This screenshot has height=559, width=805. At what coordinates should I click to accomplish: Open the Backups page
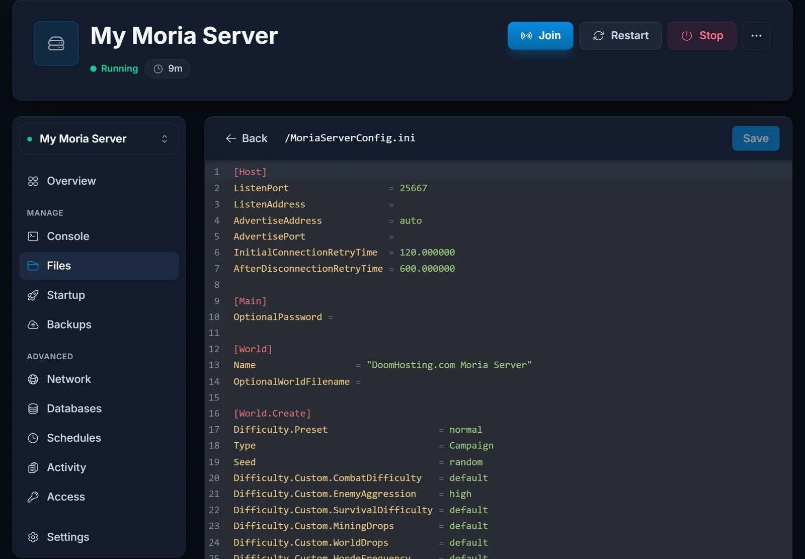(99, 325)
